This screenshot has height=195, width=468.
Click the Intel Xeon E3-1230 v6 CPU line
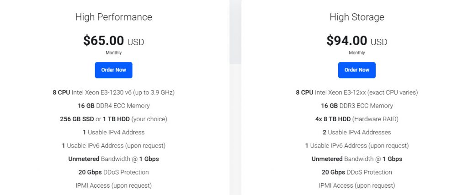pyautogui.click(x=113, y=92)
